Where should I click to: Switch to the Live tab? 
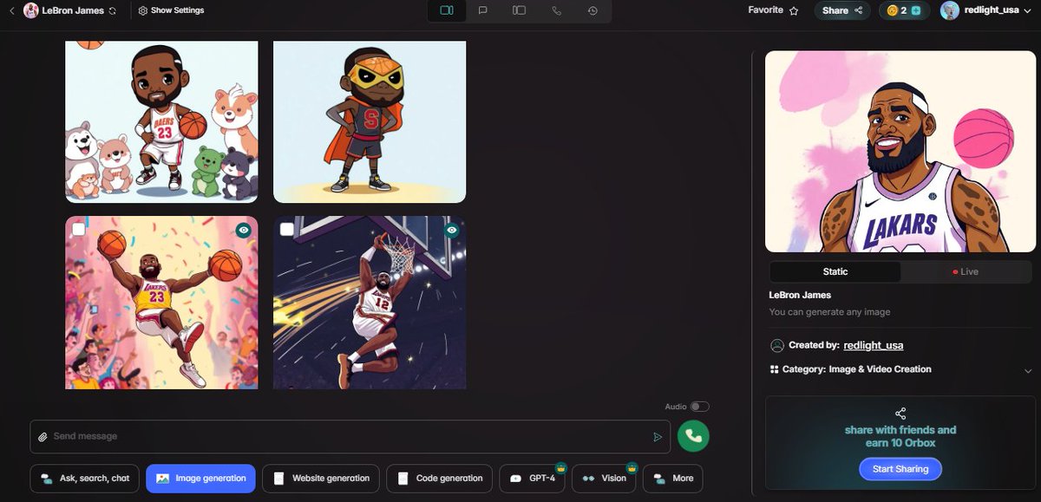966,271
